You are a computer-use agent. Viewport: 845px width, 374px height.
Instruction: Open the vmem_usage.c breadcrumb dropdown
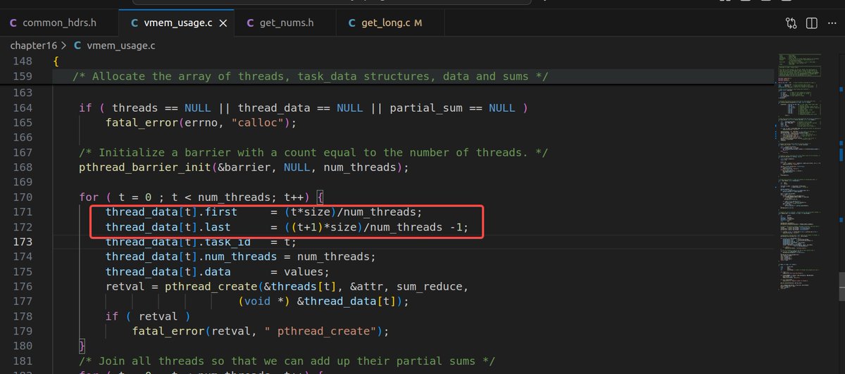tap(113, 45)
